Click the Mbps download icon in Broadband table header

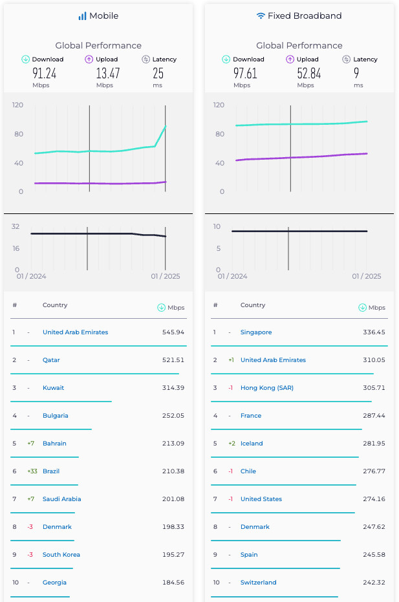tap(363, 308)
